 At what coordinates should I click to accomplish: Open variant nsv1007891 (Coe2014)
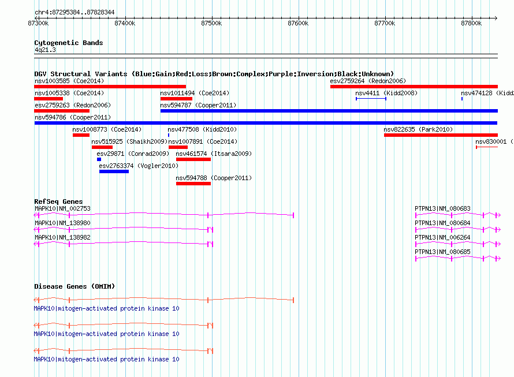203,141
